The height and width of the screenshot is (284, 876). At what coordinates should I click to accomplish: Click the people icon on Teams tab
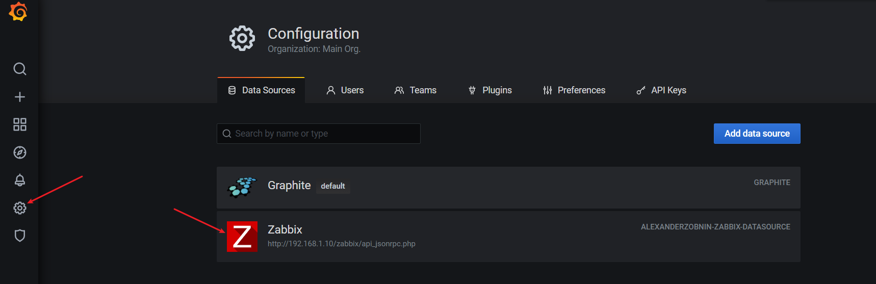[x=399, y=90]
